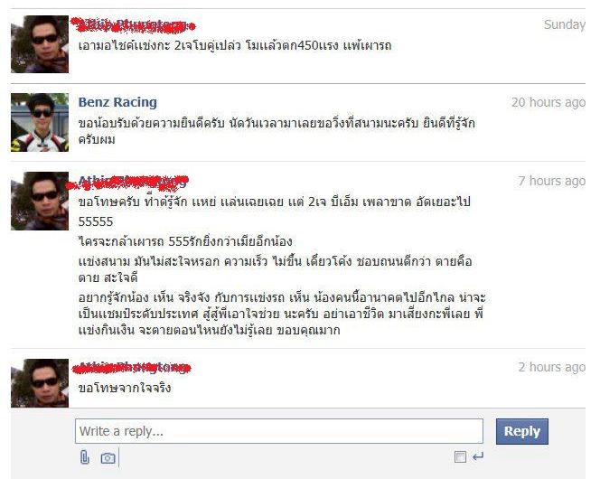Click the '20 hours ago' timestamp
Image resolution: width=600 pixels, height=479 pixels.
pos(548,102)
